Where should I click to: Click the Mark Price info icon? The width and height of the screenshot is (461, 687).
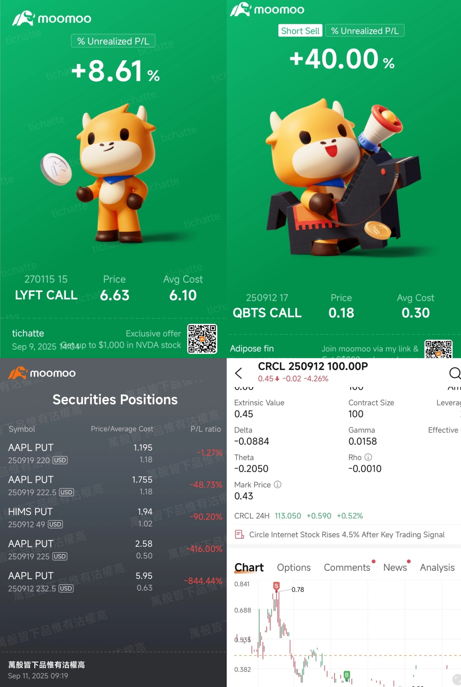[x=277, y=484]
